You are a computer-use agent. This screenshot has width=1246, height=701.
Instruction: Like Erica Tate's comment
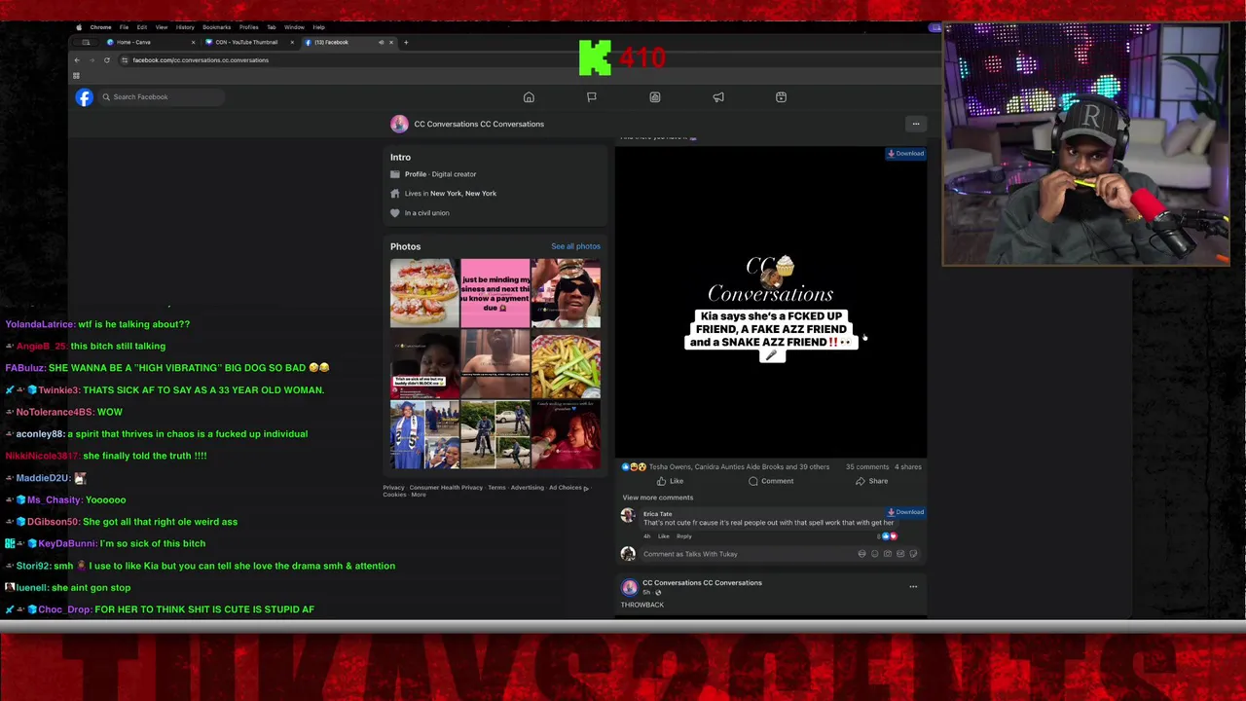(663, 536)
